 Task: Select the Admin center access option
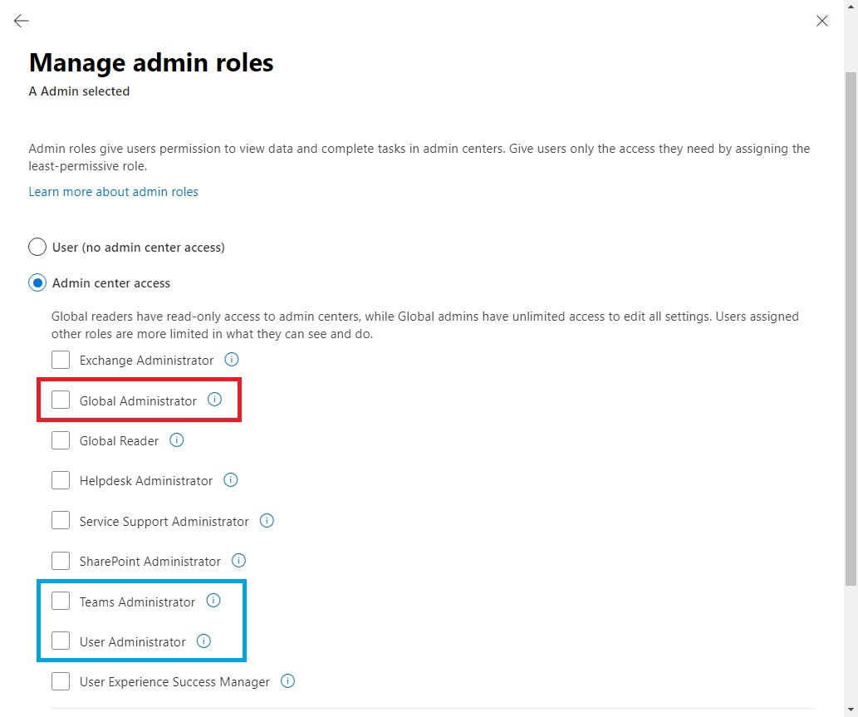click(37, 282)
